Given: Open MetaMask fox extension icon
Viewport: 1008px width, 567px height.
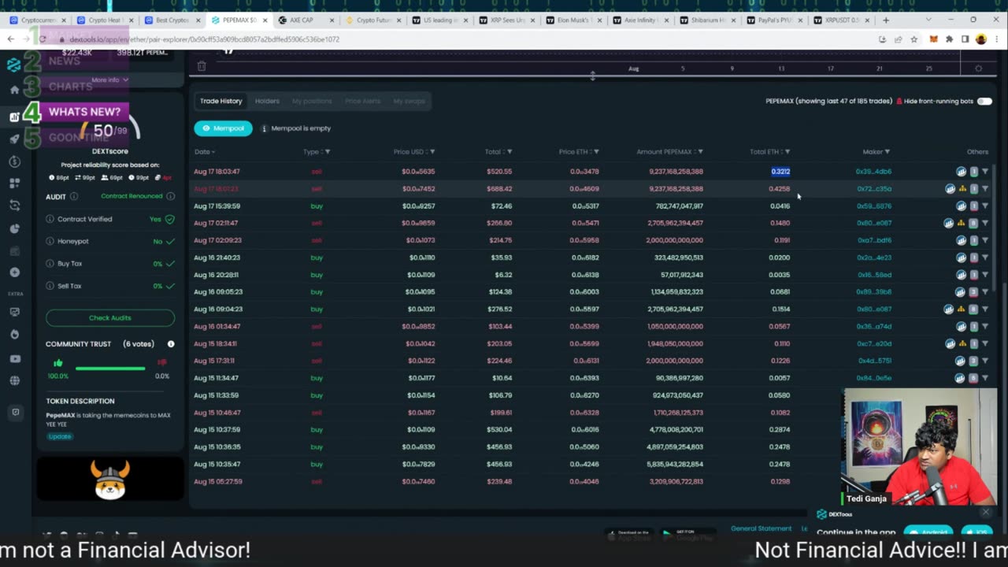Looking at the screenshot, I should (933, 39).
